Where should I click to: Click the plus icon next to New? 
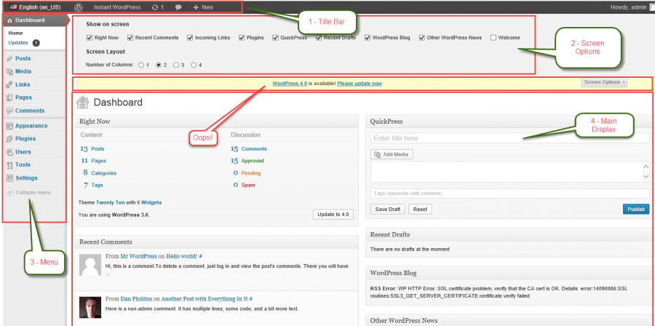pos(196,7)
